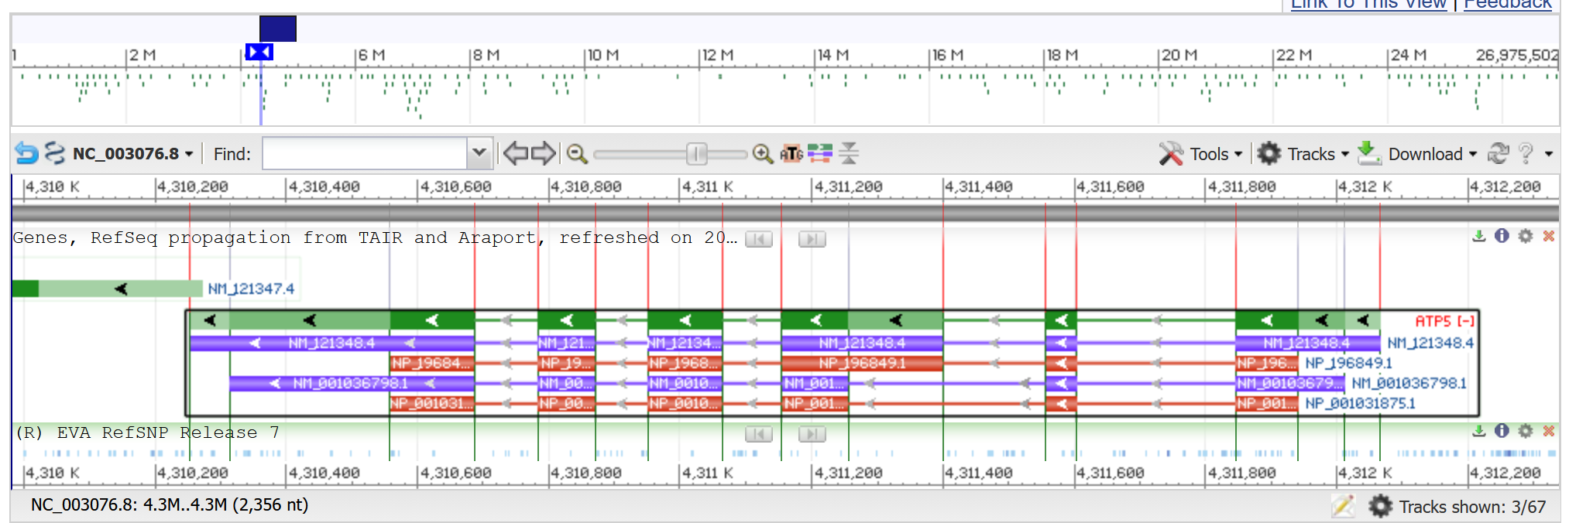
Task: Expand the Find box dropdown arrow
Action: point(479,153)
